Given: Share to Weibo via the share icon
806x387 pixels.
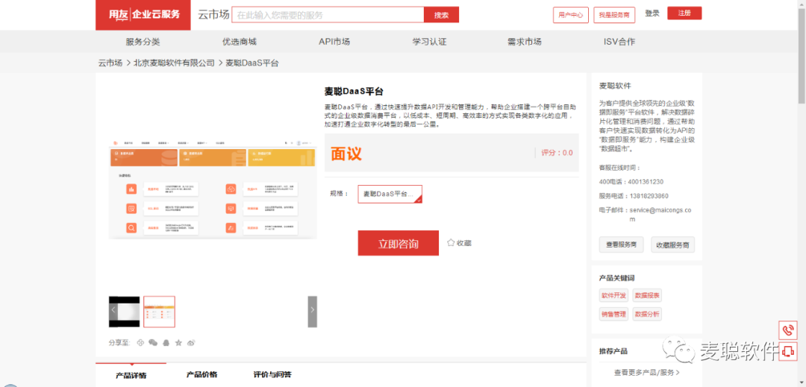Looking at the screenshot, I should [x=191, y=342].
